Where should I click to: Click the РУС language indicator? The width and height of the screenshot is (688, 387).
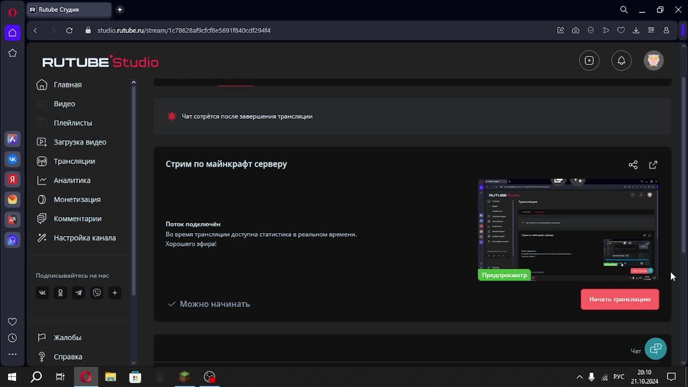pos(619,377)
